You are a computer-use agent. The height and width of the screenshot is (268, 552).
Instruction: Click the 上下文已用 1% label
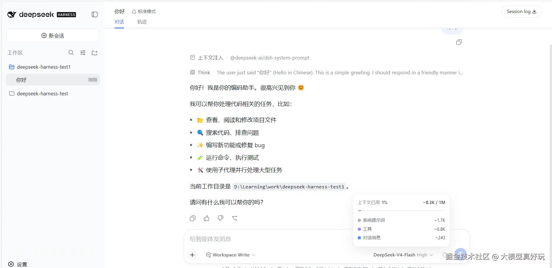point(373,203)
